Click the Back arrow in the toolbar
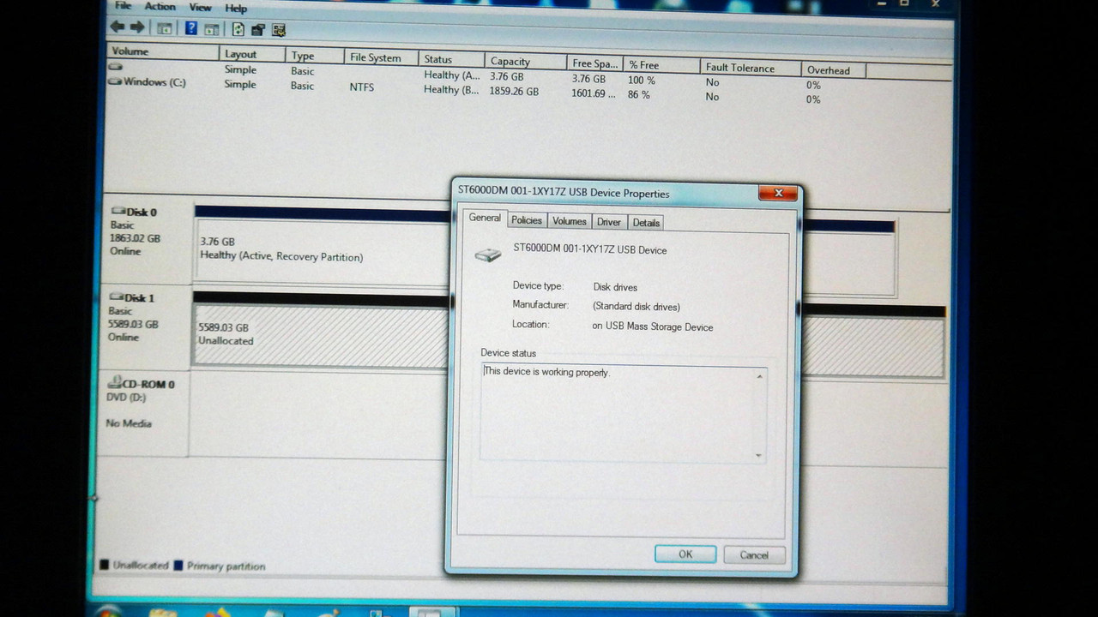Screen dimensions: 1098x617 click(x=118, y=27)
